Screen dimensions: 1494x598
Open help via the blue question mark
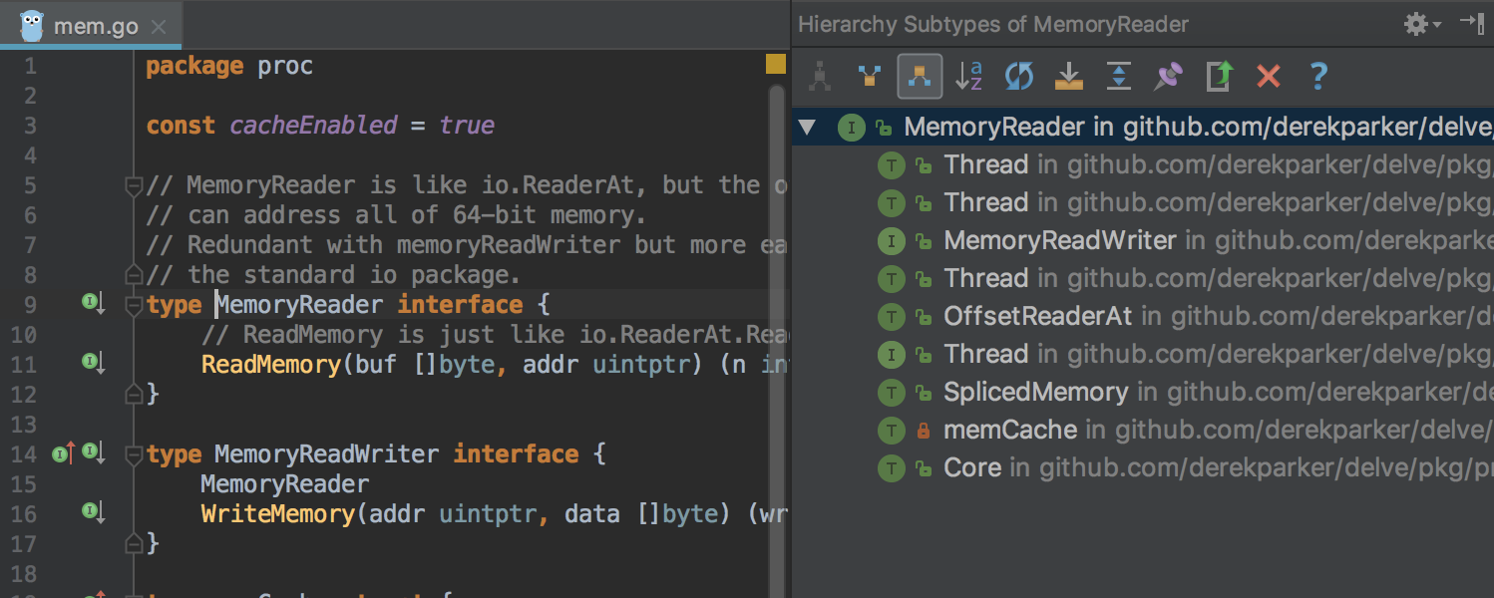[x=1317, y=77]
